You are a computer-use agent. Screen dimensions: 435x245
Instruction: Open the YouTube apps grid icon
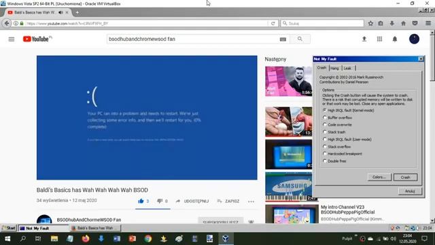tap(379, 39)
